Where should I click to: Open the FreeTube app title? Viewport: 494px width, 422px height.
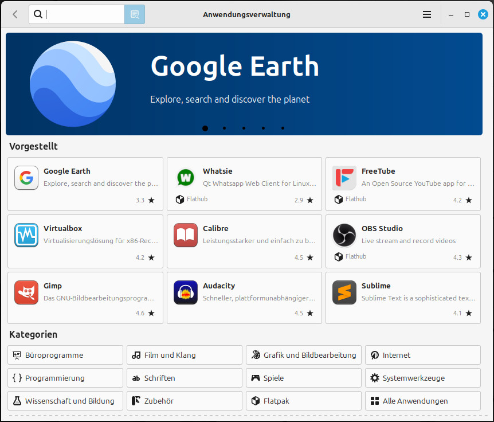[x=378, y=171]
